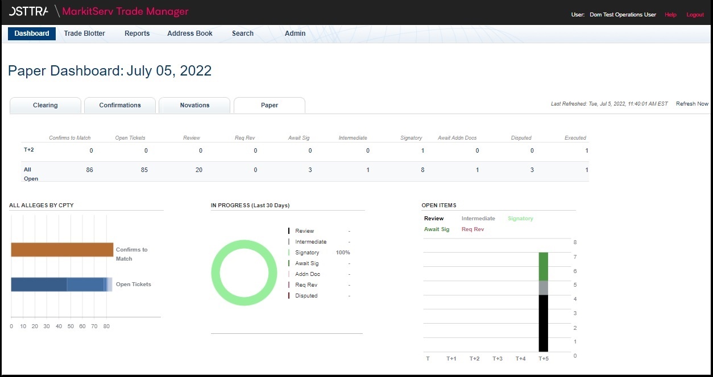Click the T+2 Executed value 1
Screen dimensions: 713x377
587,151
